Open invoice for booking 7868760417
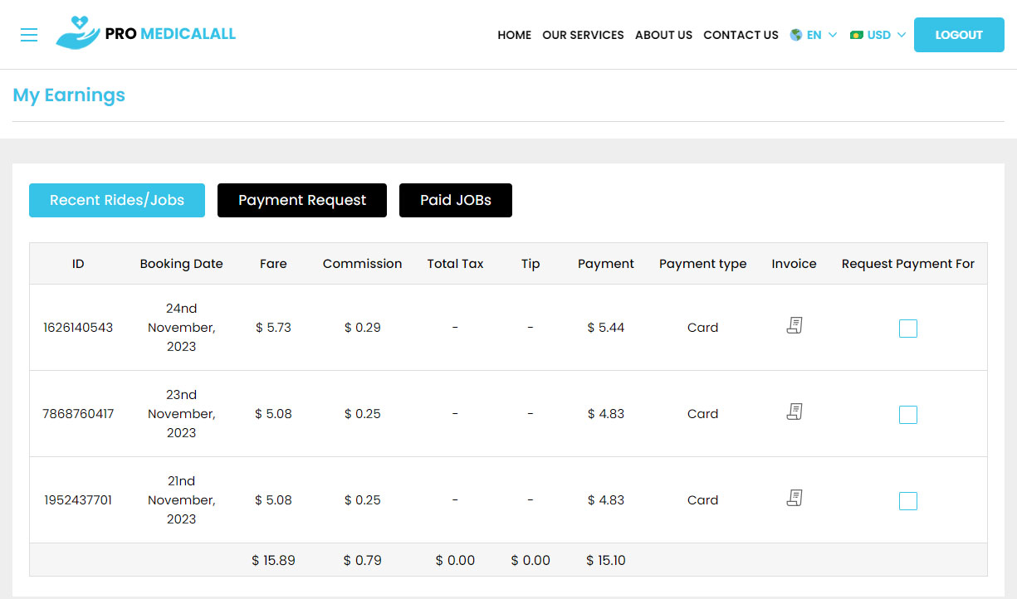The width and height of the screenshot is (1017, 599). (795, 412)
